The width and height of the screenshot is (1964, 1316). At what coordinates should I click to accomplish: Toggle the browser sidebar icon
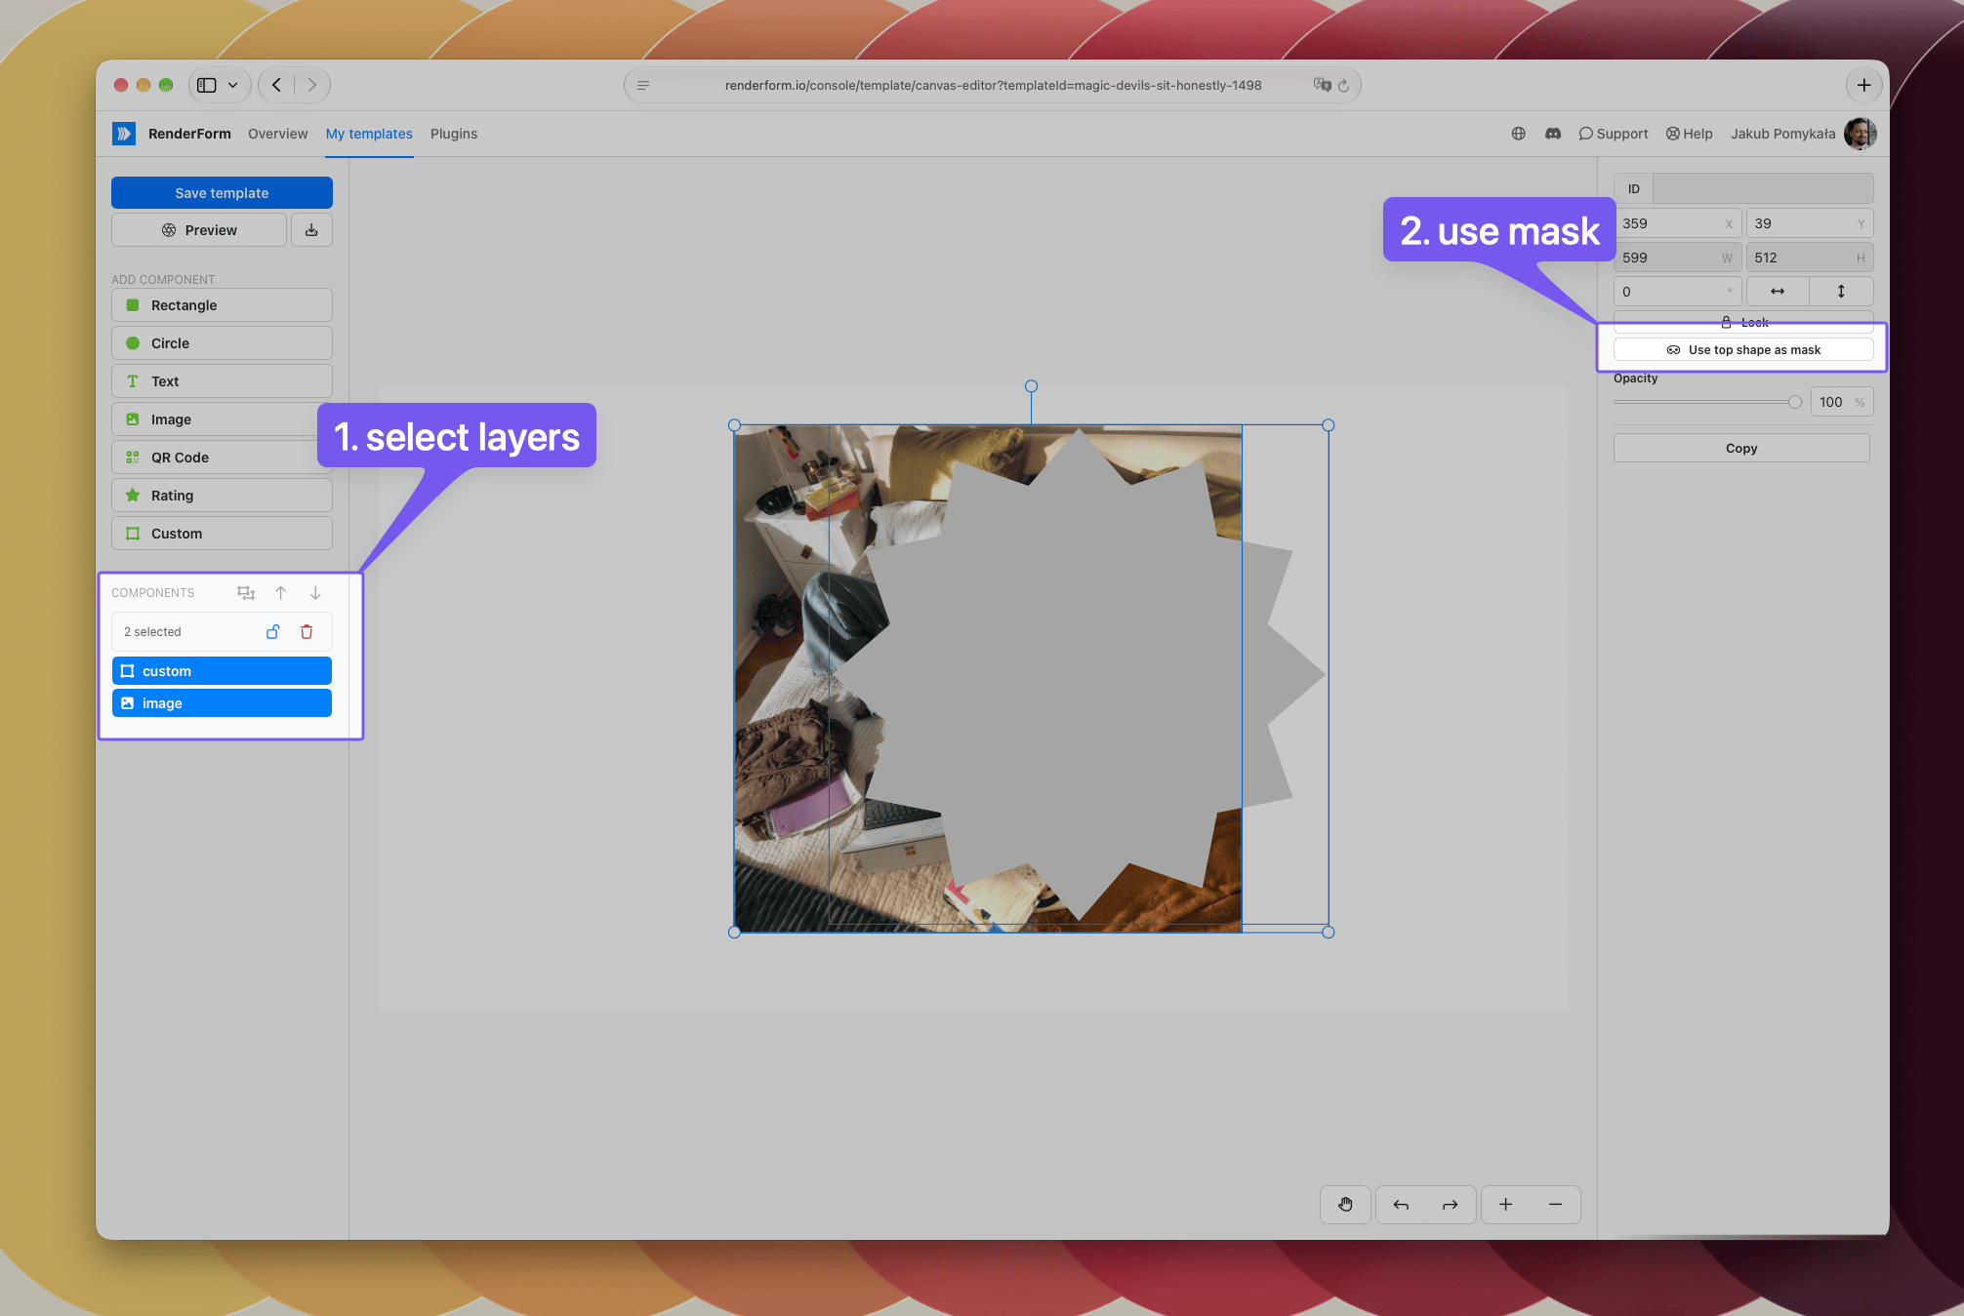tap(207, 85)
